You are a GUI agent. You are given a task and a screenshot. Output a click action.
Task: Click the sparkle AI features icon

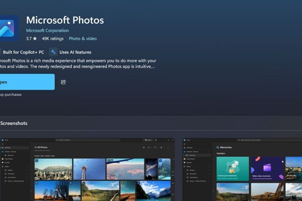[53, 52]
